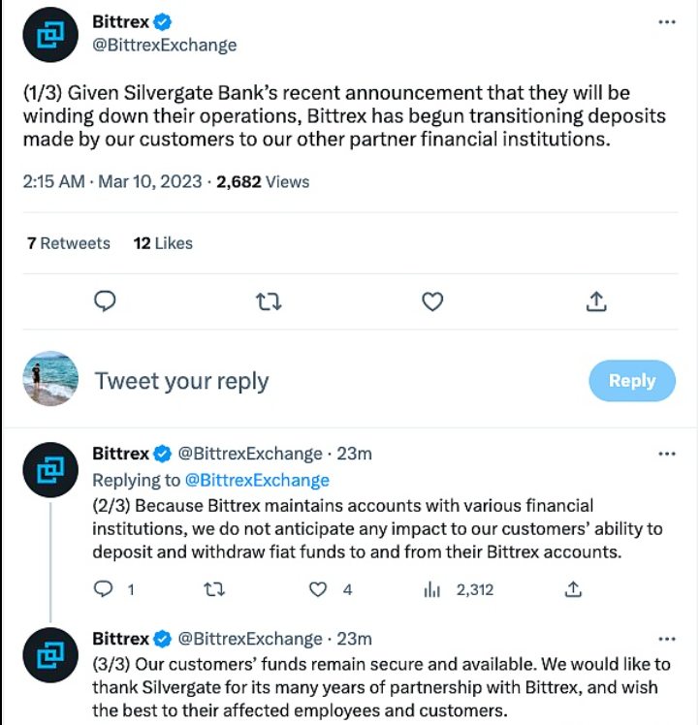View the 7 Retweets list
699x725 pixels.
coord(69,243)
